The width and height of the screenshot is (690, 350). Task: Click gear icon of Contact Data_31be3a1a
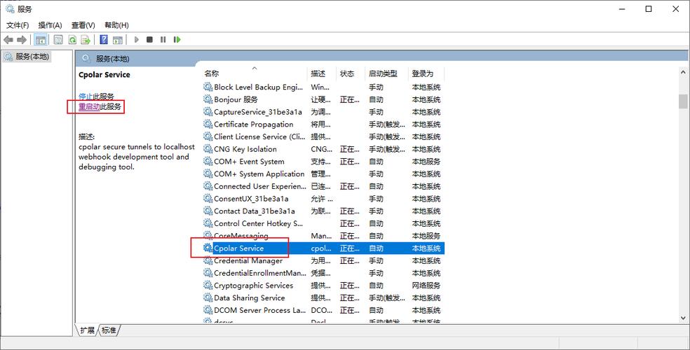pos(208,211)
